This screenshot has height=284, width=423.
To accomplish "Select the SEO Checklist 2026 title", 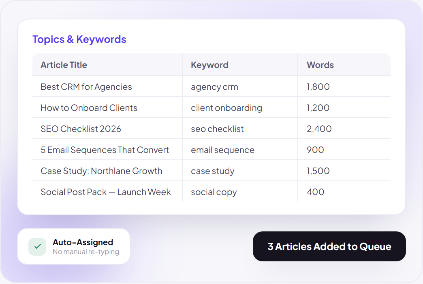I will (x=81, y=129).
